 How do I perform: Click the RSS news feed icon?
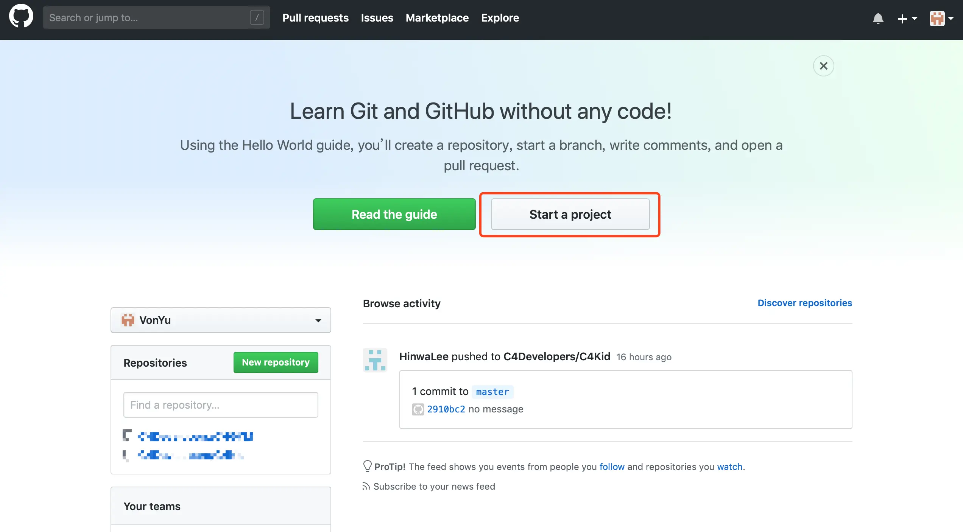(x=366, y=486)
